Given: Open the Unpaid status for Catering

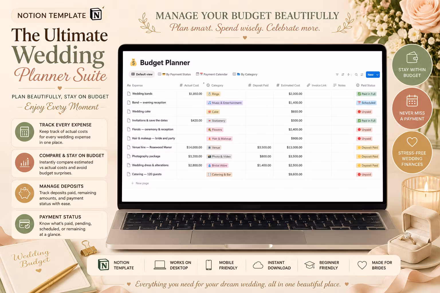Looking at the screenshot, I should [x=364, y=175].
